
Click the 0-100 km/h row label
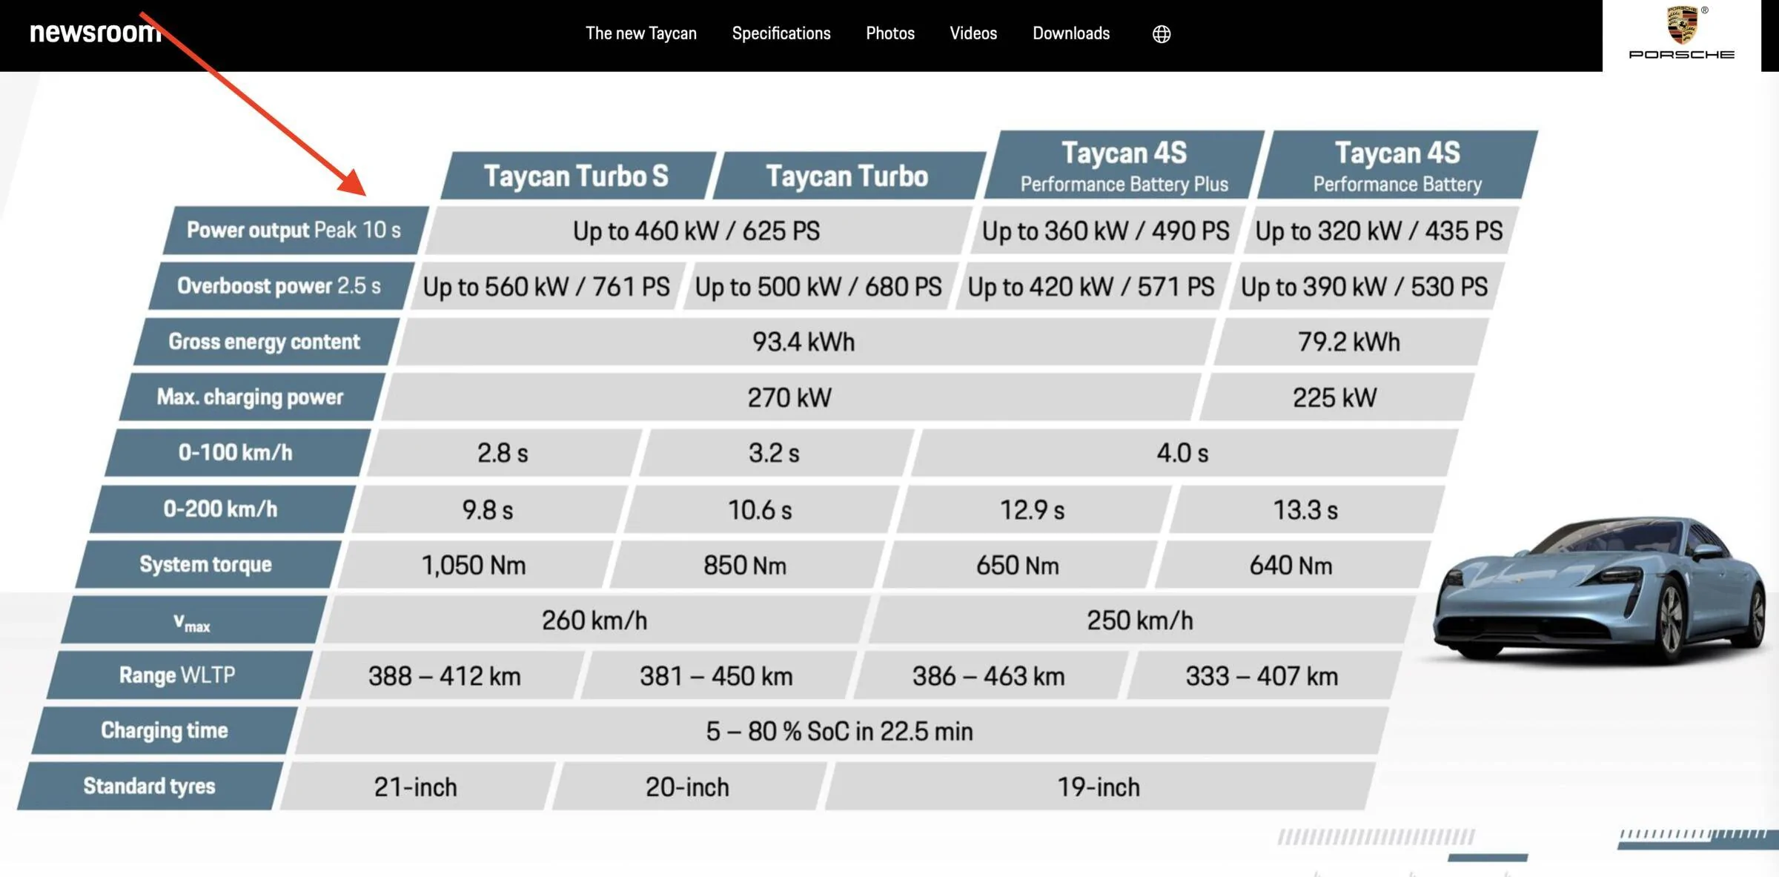coord(237,453)
